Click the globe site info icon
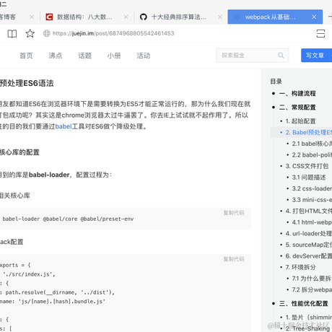The width and height of the screenshot is (332, 332). tap(46, 33)
